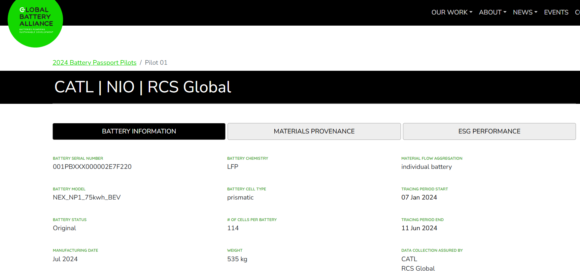Click the tracing period end date

point(419,228)
